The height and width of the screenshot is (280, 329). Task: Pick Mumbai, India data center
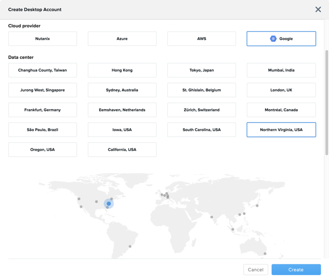(x=281, y=70)
